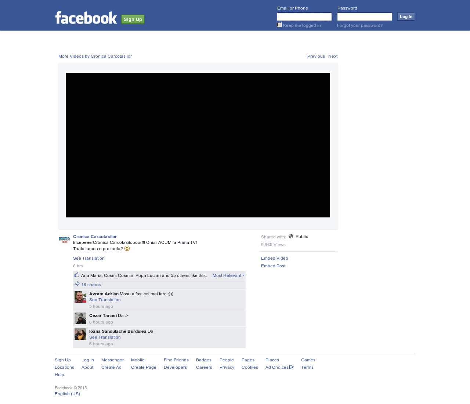Translate Ioana Sandulache Burdulea's comment

105,337
